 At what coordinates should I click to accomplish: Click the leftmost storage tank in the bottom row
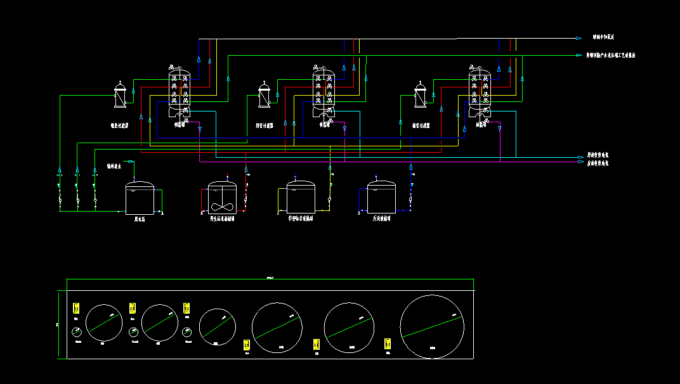pyautogui.click(x=140, y=198)
